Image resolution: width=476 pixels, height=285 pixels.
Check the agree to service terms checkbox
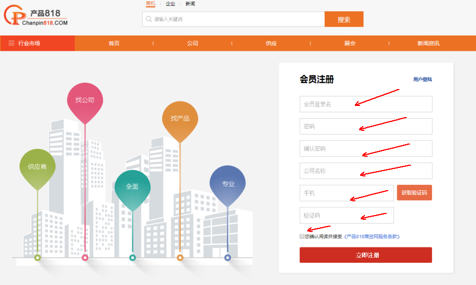[302, 236]
